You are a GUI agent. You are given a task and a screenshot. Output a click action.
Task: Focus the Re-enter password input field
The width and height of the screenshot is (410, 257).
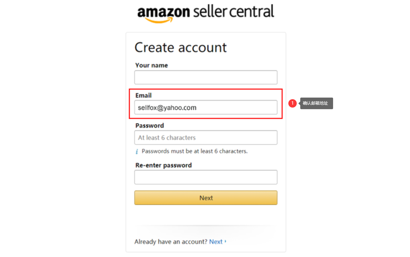click(x=206, y=177)
